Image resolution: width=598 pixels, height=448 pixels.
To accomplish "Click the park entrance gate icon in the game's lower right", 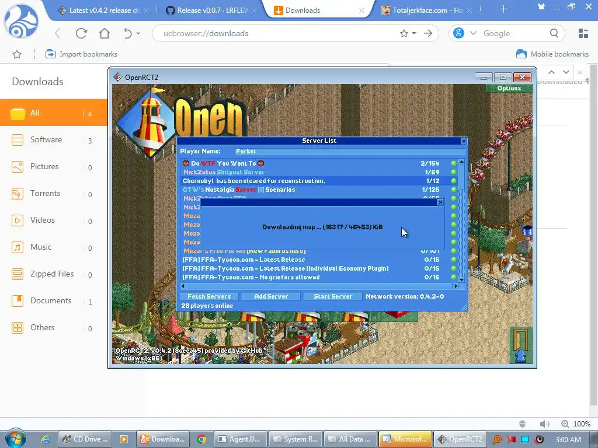I will point(520,345).
